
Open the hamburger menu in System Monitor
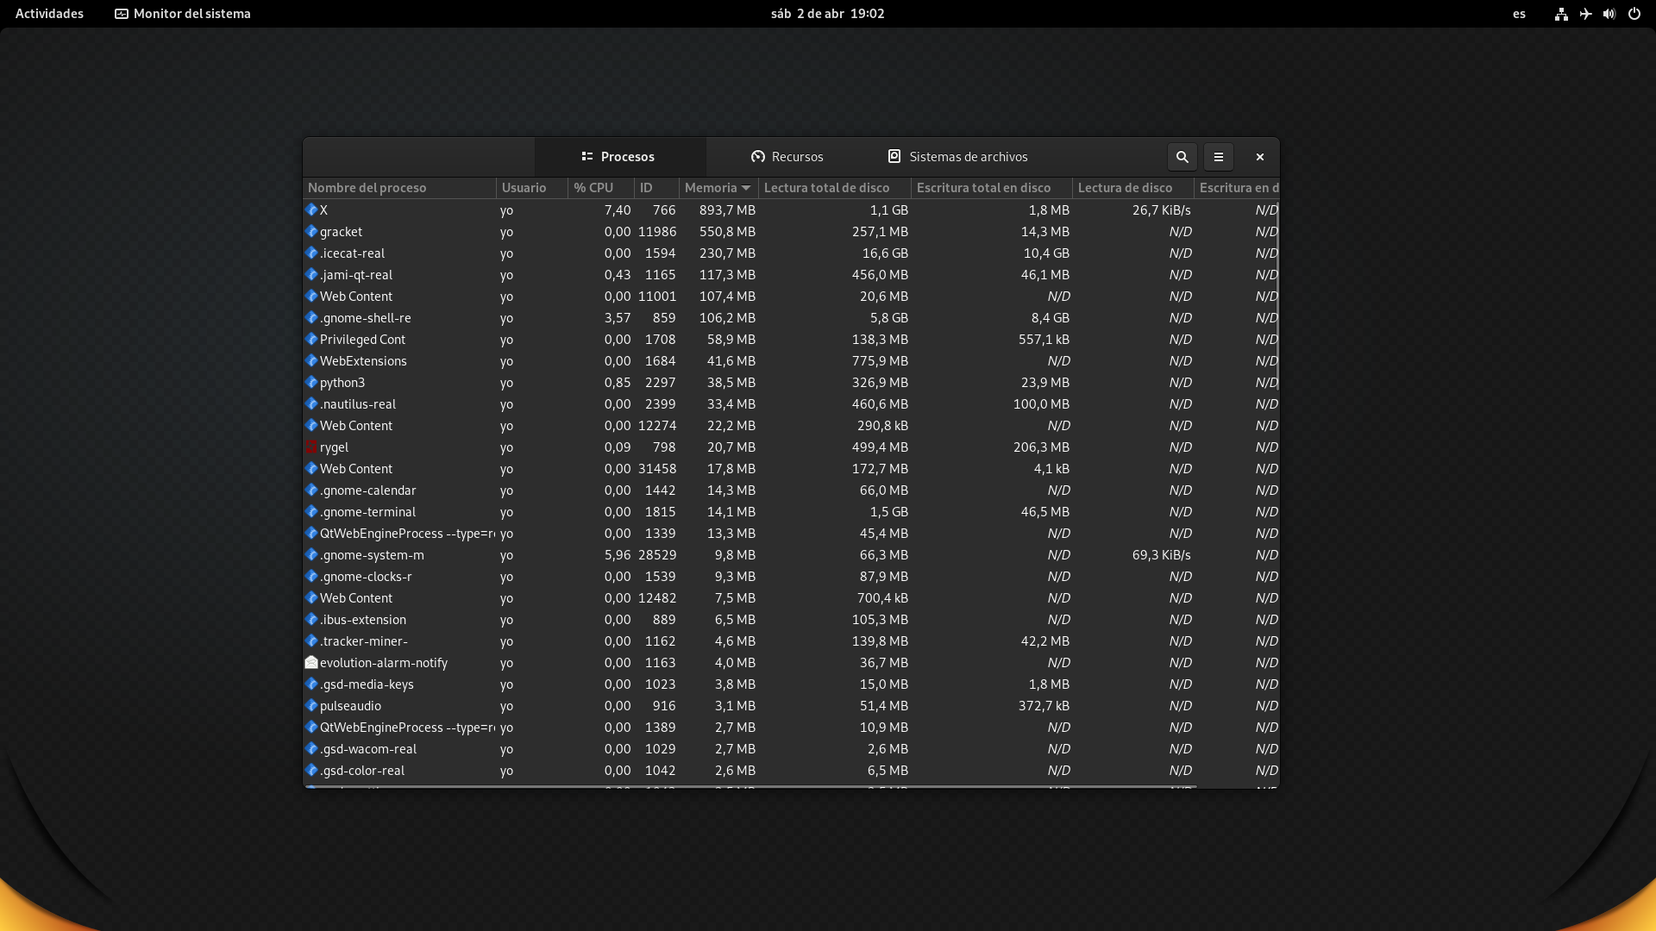click(1219, 157)
